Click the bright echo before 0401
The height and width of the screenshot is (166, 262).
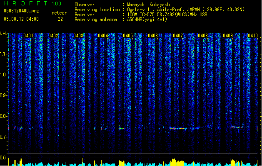pos(21,128)
